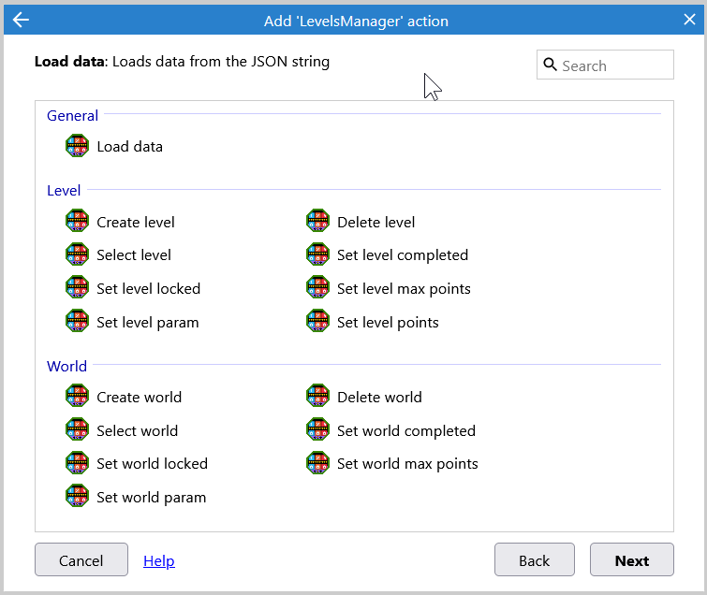Viewport: 707px width, 595px height.
Task: Close the Add action dialog
Action: [x=689, y=20]
